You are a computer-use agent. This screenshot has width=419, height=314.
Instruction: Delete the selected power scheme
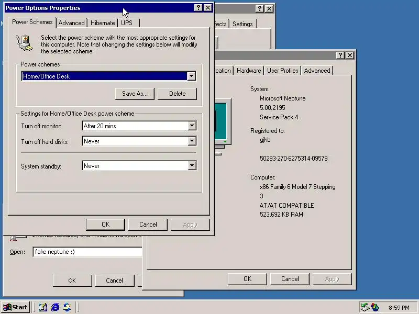pos(177,94)
